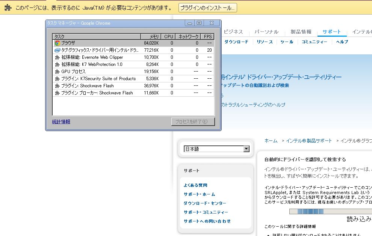
Task: Open the よくある質問 sidebar link
Action: pyautogui.click(x=195, y=185)
